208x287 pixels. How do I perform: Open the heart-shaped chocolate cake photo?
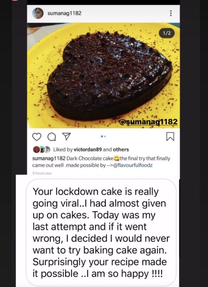pos(107,76)
